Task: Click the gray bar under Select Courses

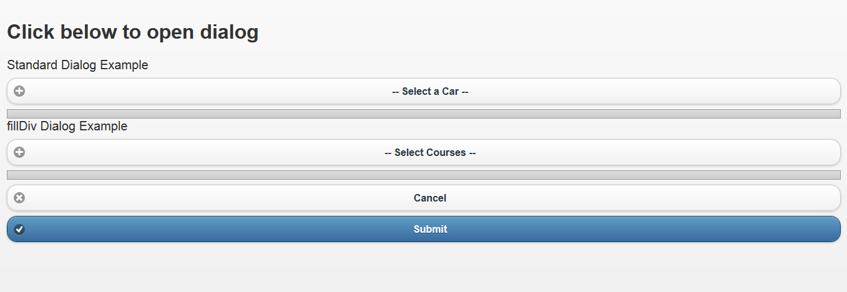Action: click(423, 175)
